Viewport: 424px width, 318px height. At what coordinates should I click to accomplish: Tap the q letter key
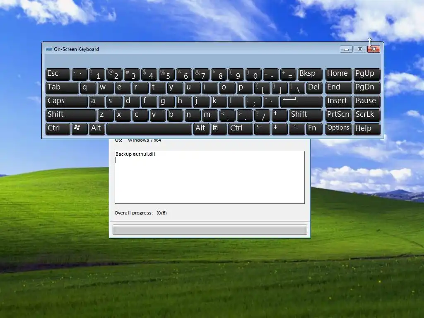(x=88, y=88)
